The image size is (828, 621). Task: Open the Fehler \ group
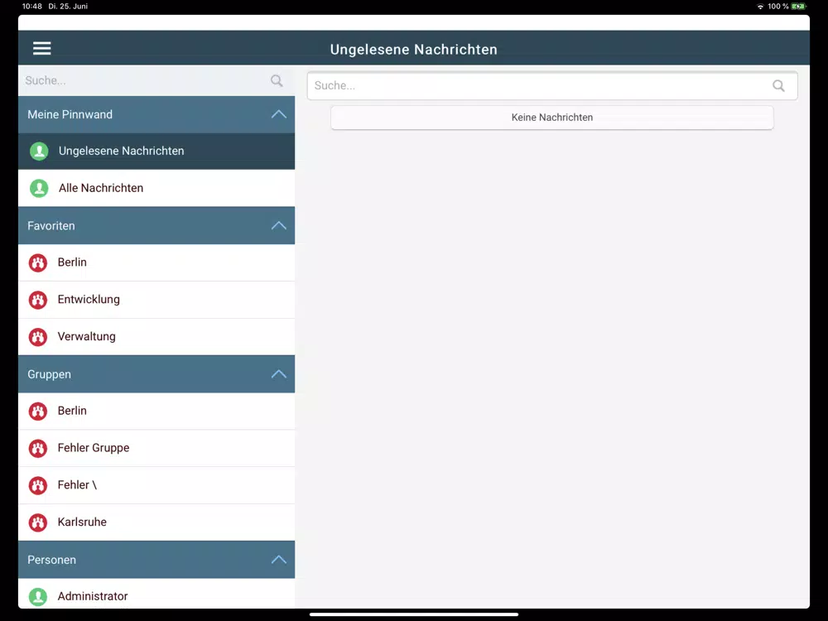tap(156, 485)
